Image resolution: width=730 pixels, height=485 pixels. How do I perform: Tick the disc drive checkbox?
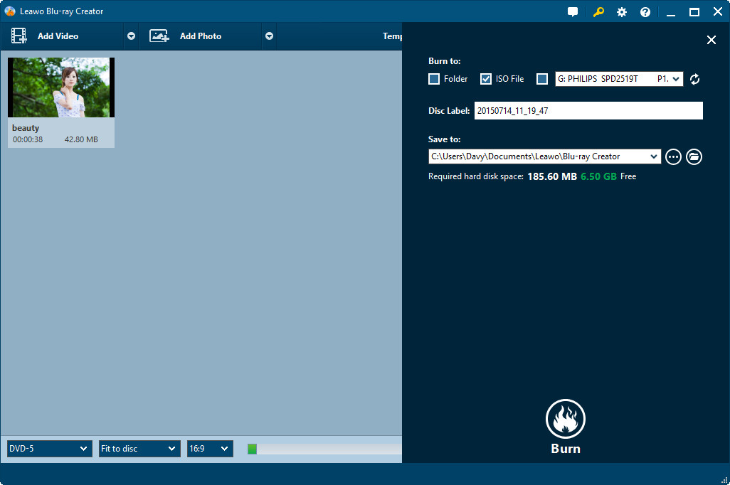click(x=542, y=79)
